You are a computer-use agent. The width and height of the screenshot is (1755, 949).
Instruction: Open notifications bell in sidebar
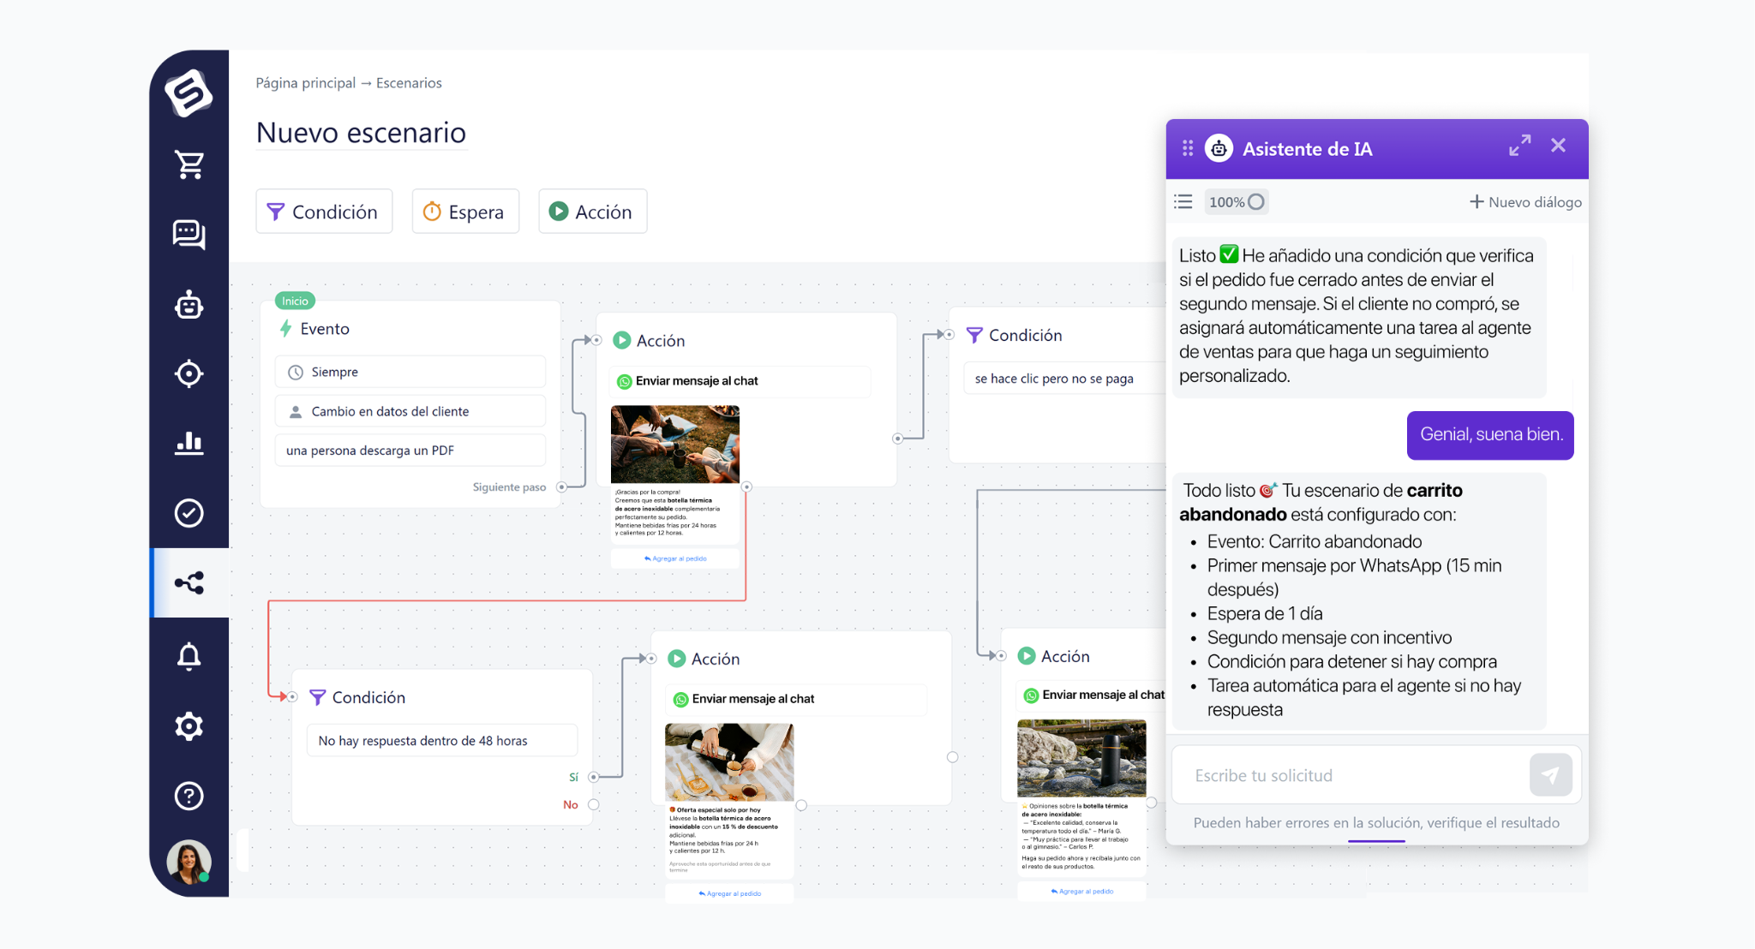coord(189,655)
